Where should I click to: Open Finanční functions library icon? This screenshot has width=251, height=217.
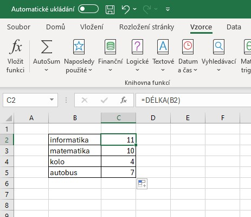coord(110,47)
